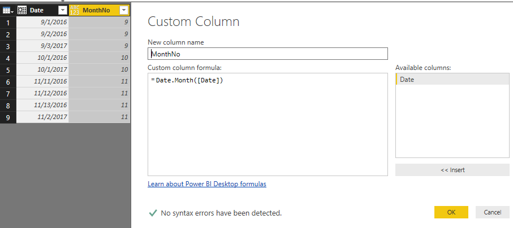This screenshot has height=228, width=513.
Task: Click the date cell 11/11/2016
Action: point(42,81)
